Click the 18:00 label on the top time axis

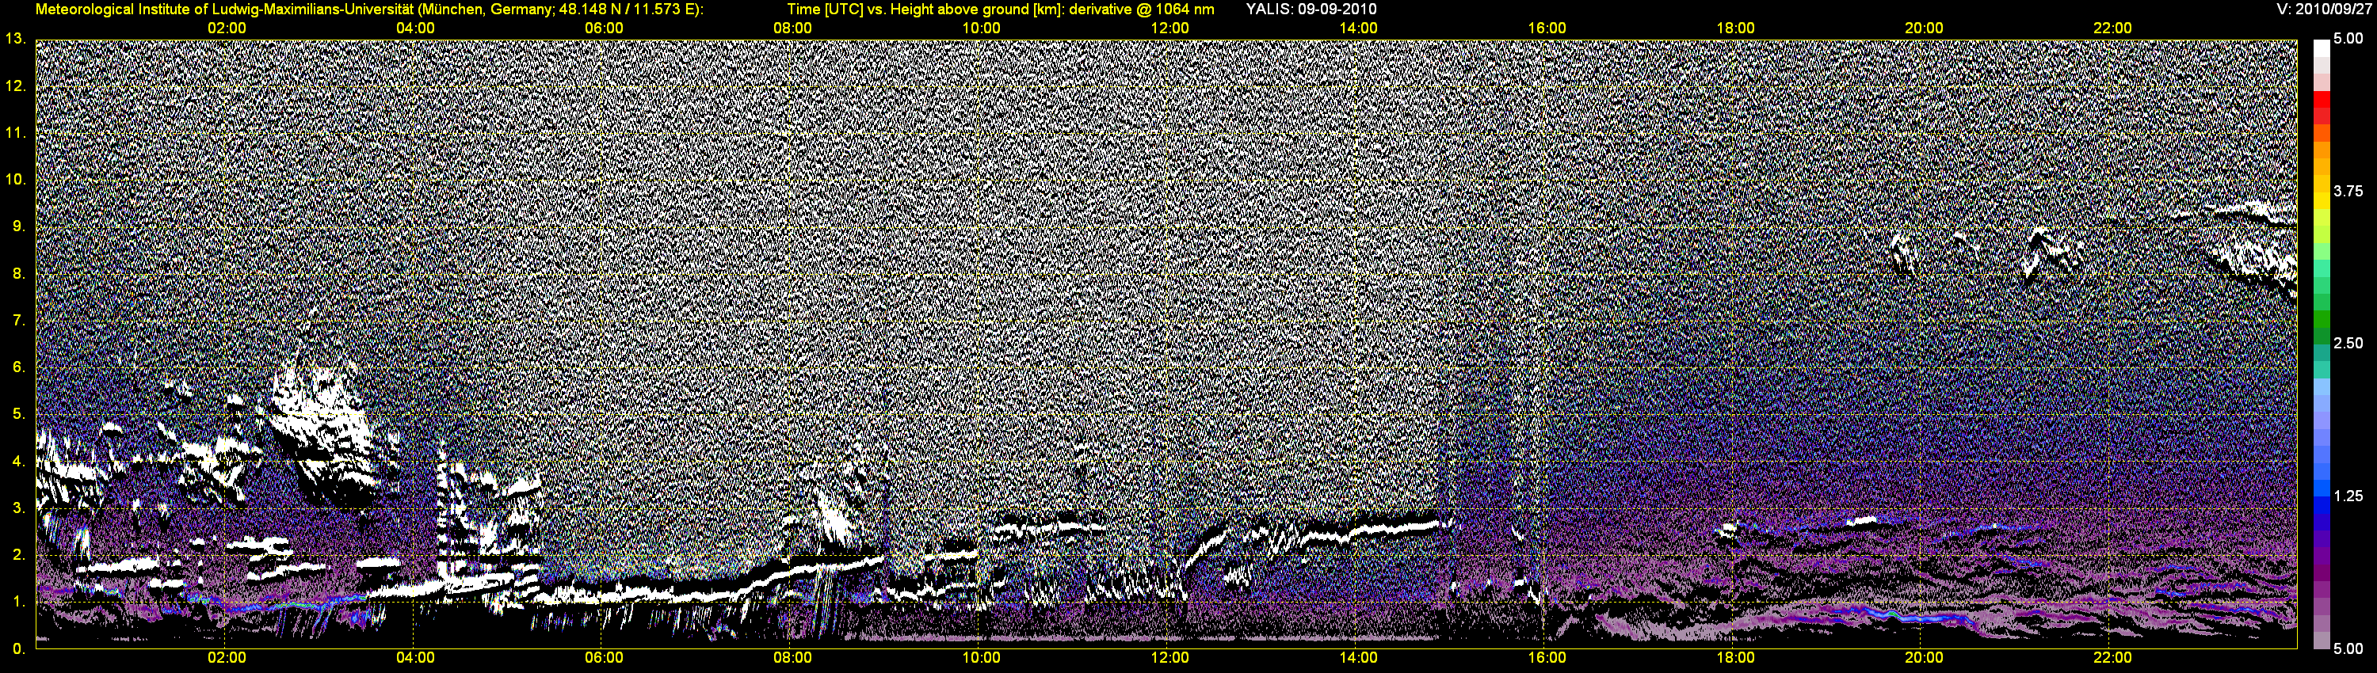click(x=1734, y=29)
